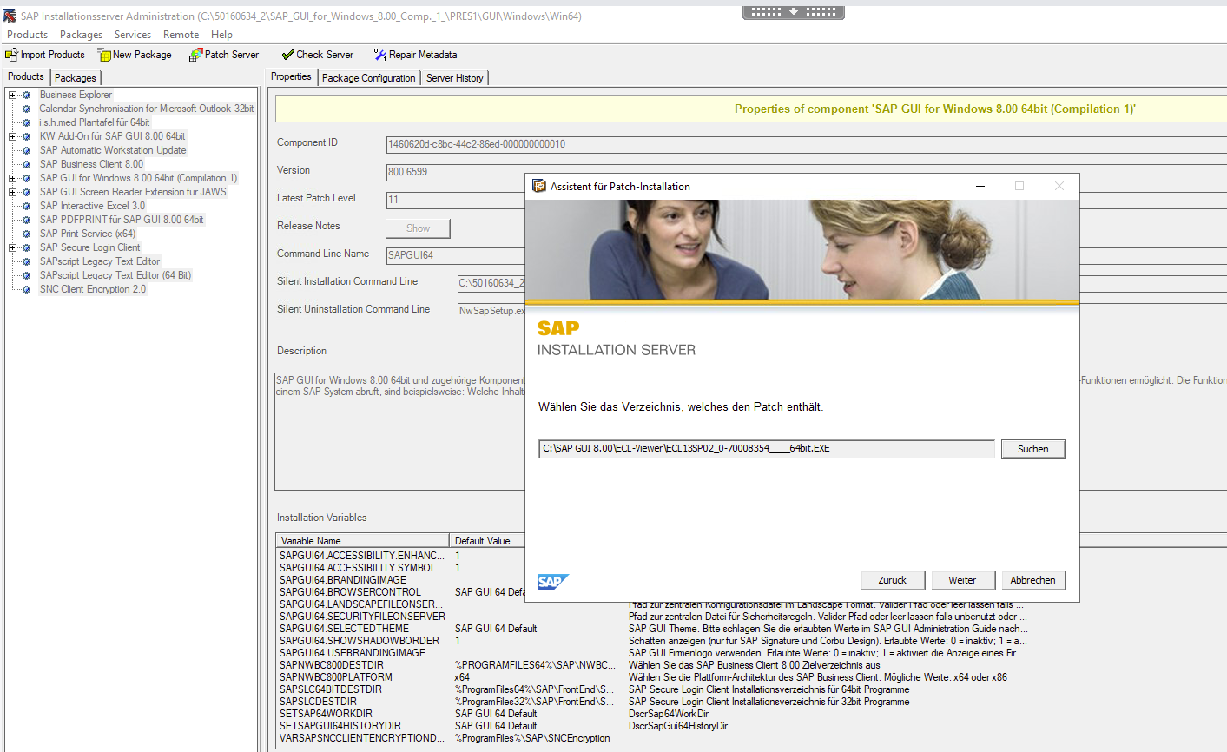
Task: Click the Version field showing 800.6599
Action: tap(456, 172)
